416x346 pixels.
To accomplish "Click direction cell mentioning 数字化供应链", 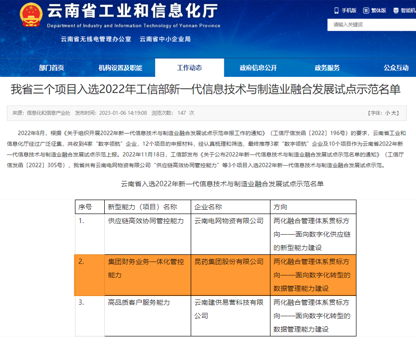I will click(312, 234).
